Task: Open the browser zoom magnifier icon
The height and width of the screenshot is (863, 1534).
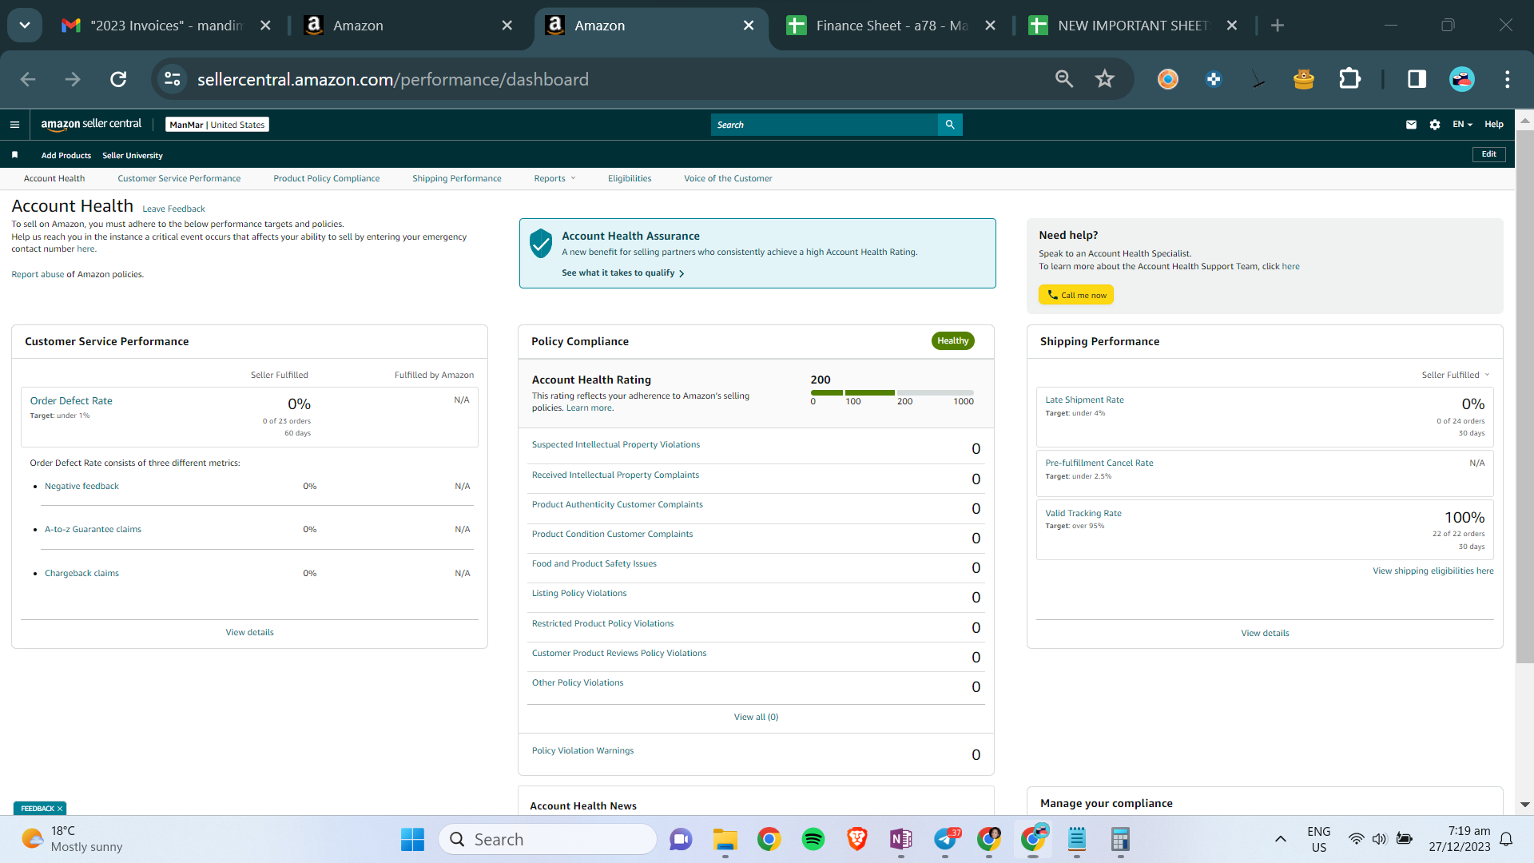Action: (1064, 79)
